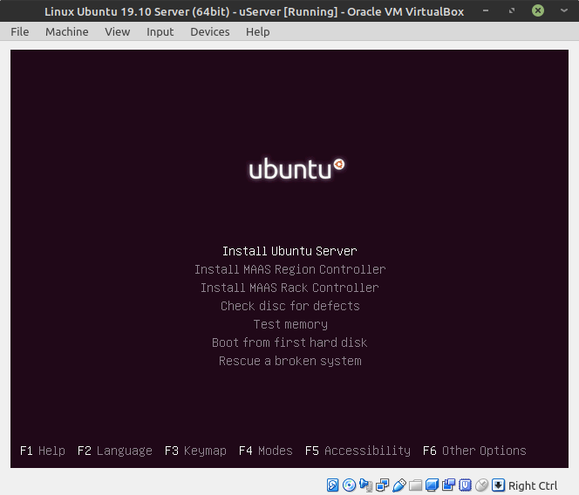Screen dimensions: 579x495
Task: Click F2 Language option
Action: click(115, 451)
